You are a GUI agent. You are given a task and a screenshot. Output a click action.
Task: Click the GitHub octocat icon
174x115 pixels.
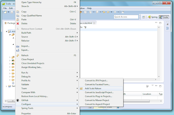click(18, 100)
